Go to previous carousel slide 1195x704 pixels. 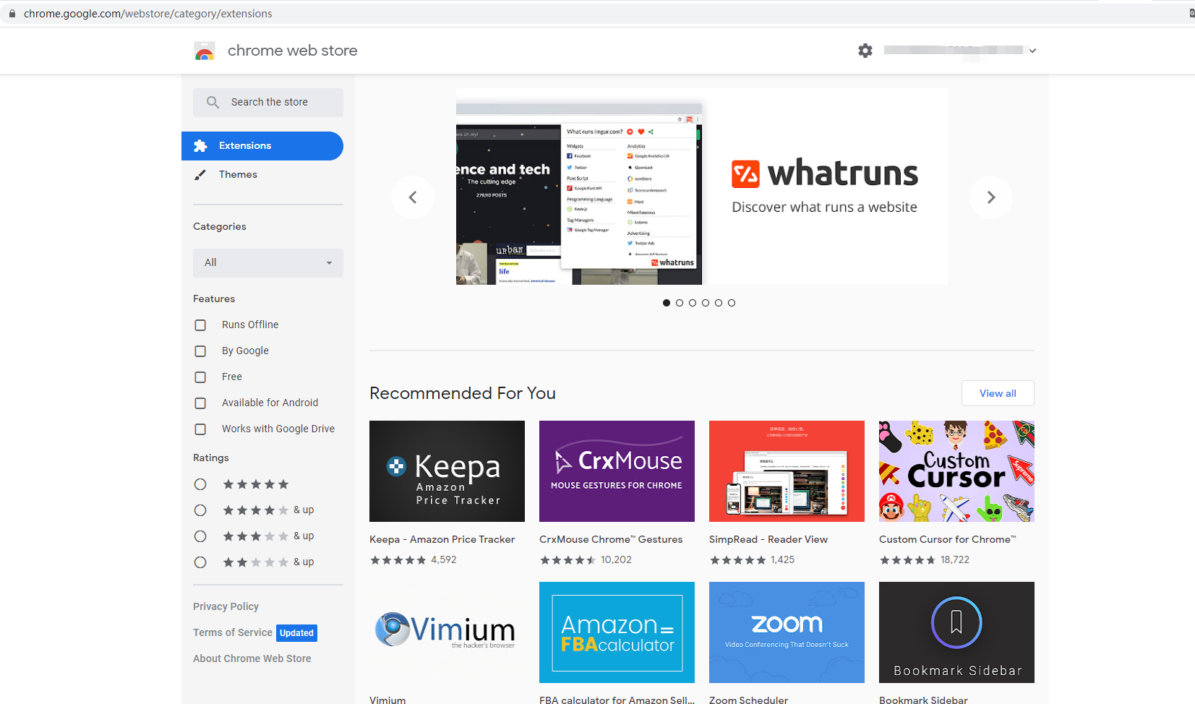coord(413,197)
